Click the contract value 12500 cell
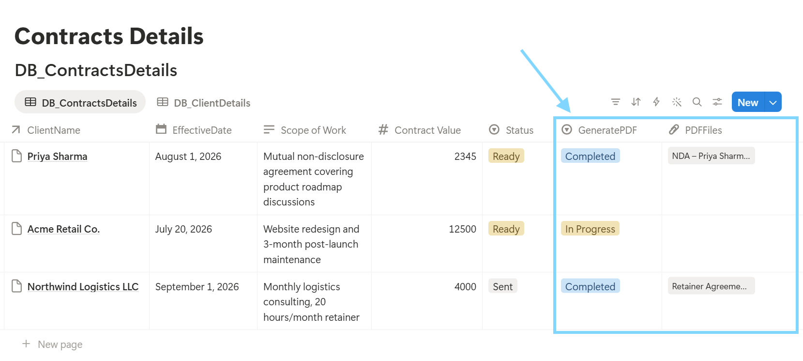 pyautogui.click(x=427, y=244)
